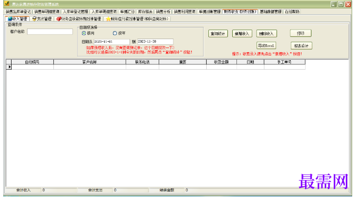
Task: Open the 在线帮助 tab
Action: [292, 12]
